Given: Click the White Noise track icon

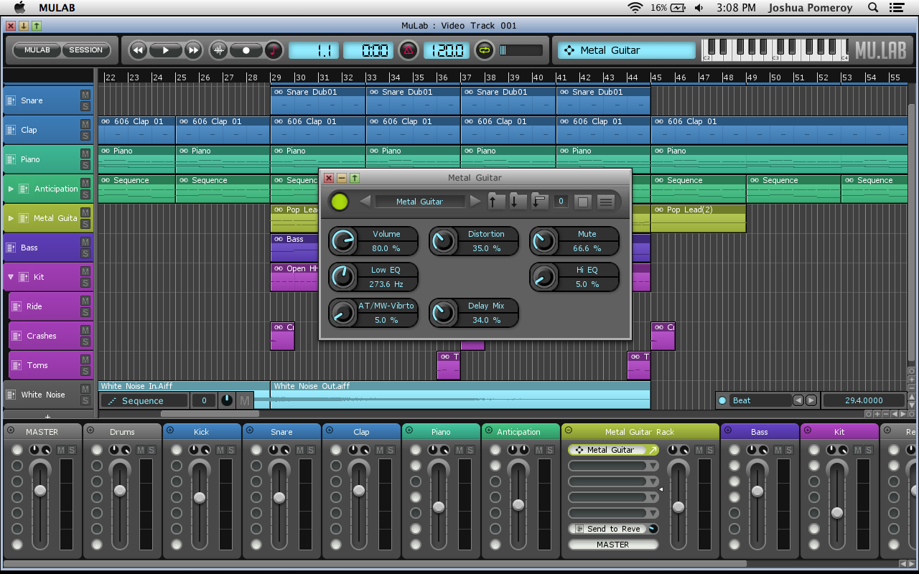Looking at the screenshot, I should (x=11, y=395).
